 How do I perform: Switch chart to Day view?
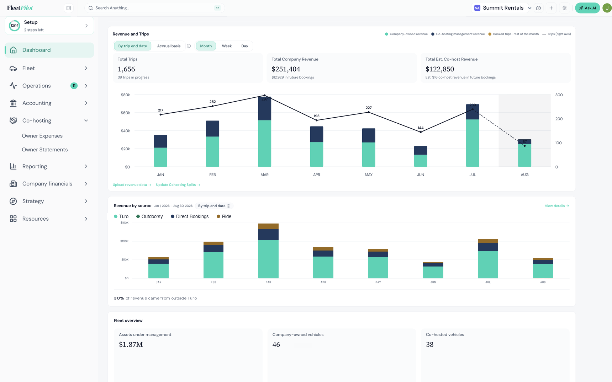tap(244, 46)
